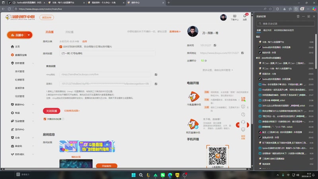Viewport: 318px width, 179px height.
Task: Delete browsing data trash icon in history panel
Action: click(298, 16)
